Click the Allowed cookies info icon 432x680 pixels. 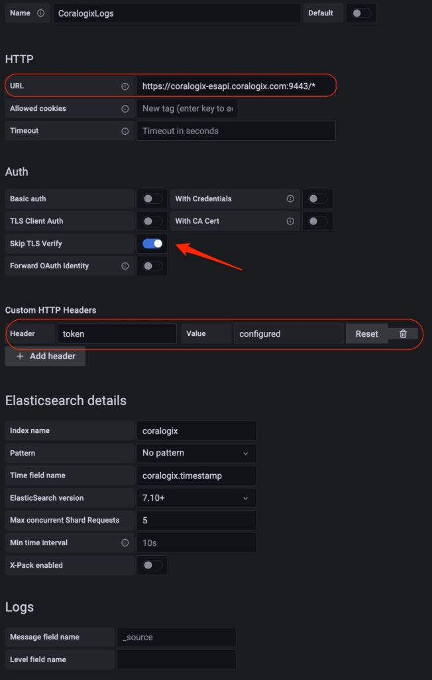point(125,109)
